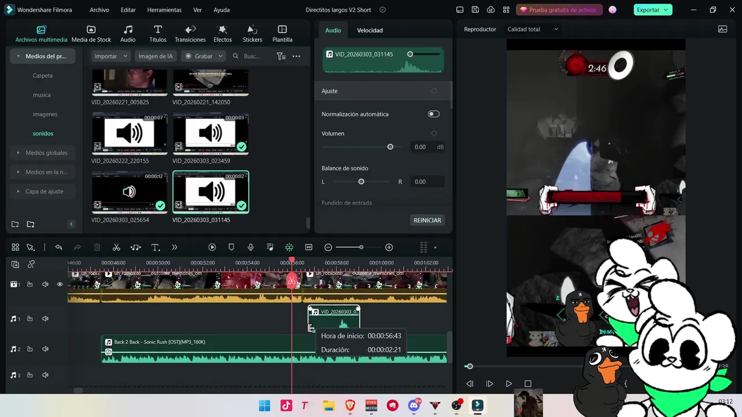Open the snapshot image icon in the player
Image resolution: width=742 pixels, height=417 pixels.
pyautogui.click(x=722, y=29)
